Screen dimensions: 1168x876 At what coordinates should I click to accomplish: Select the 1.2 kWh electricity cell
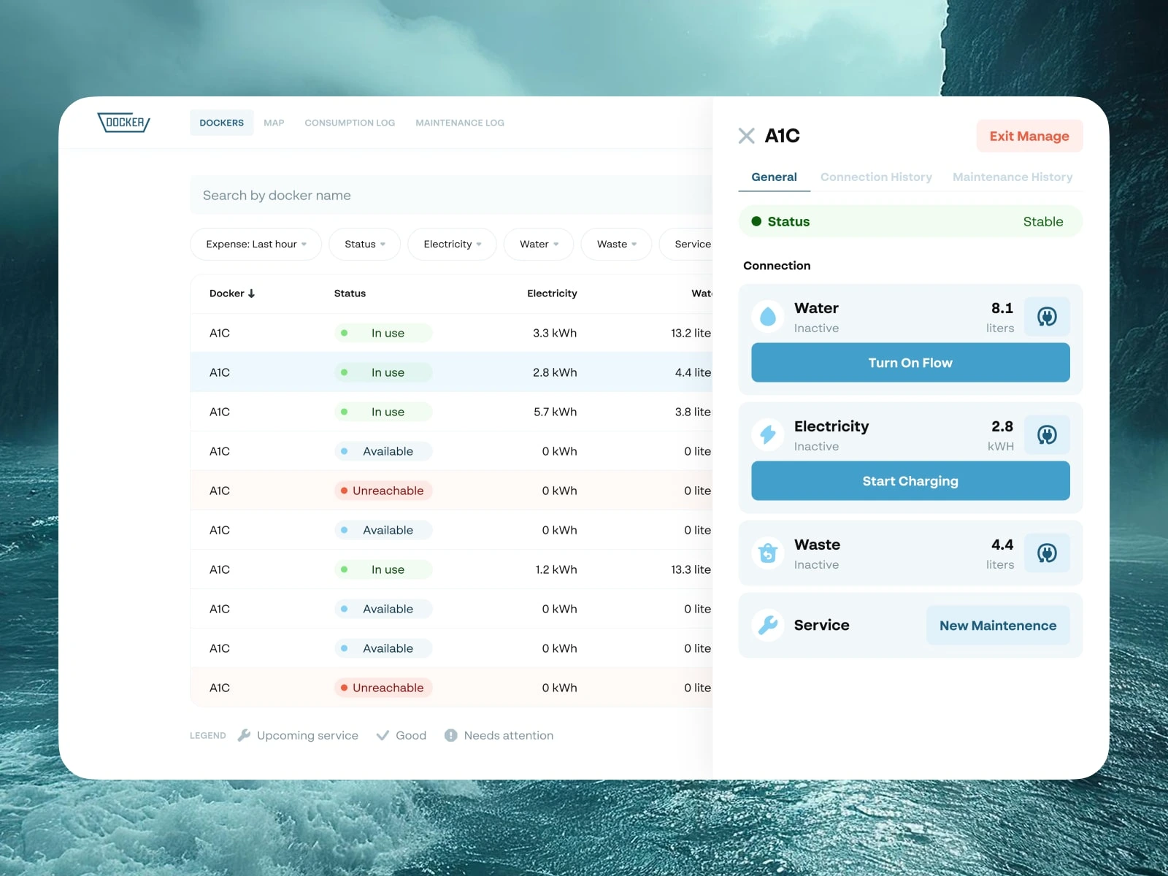click(x=556, y=569)
